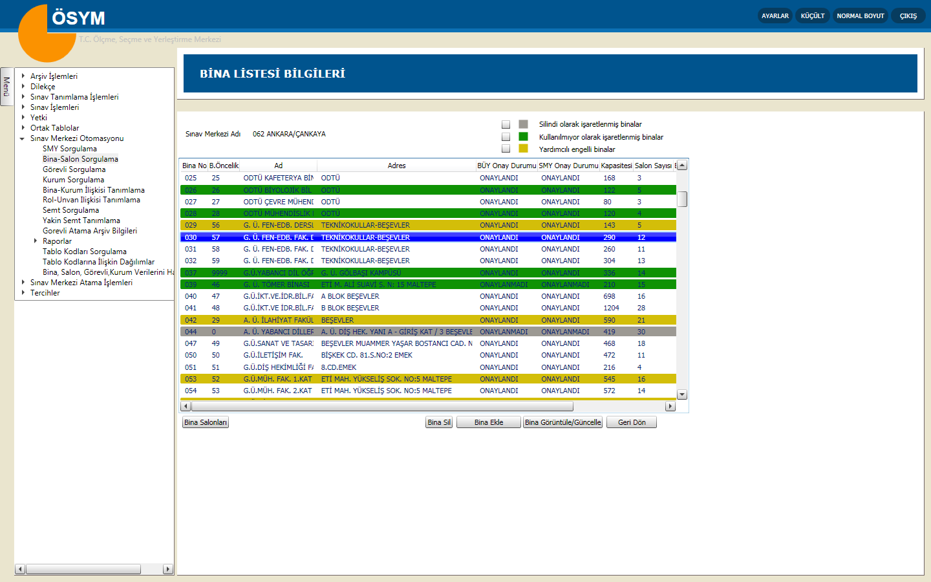Check the Yardımcılı engelli binalar checkbox

506,149
